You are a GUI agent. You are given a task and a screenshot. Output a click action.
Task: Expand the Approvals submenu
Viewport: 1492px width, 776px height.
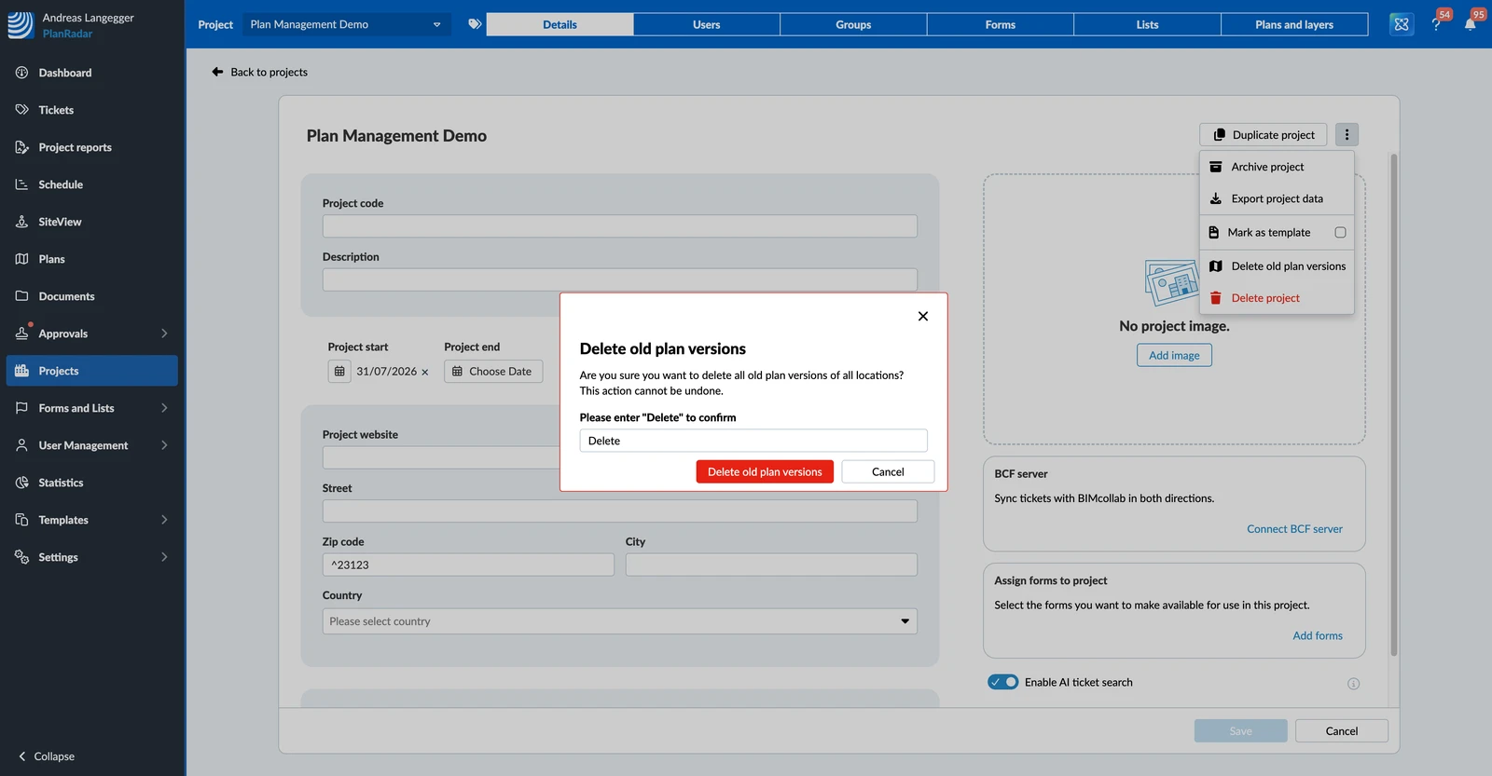click(x=164, y=334)
